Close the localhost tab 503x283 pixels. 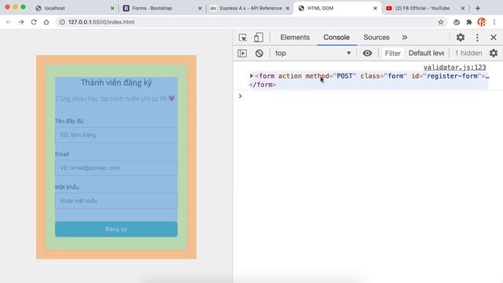click(112, 9)
